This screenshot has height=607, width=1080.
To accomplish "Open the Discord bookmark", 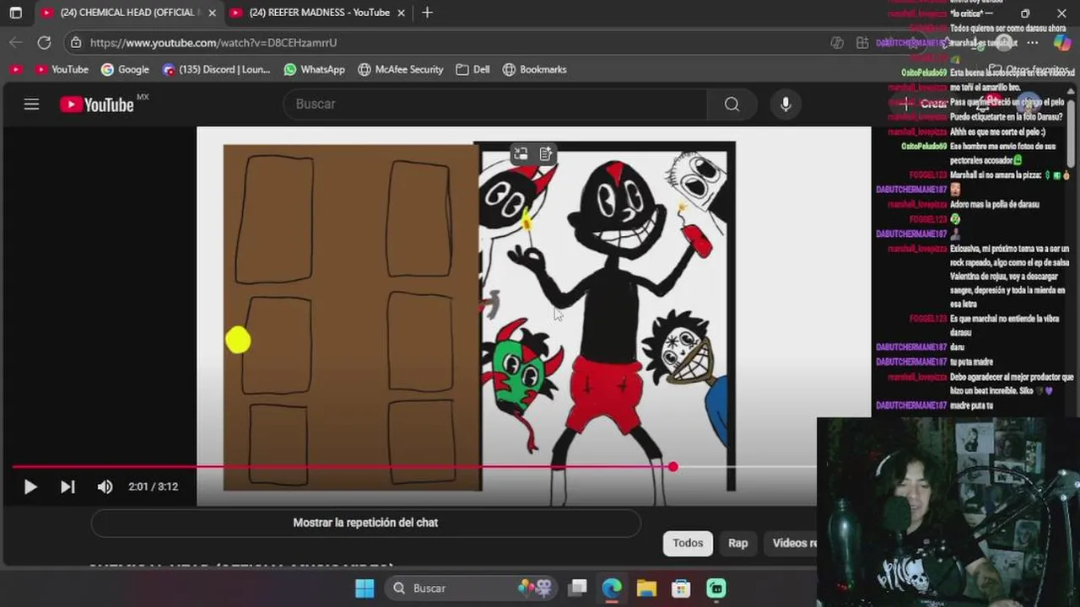I will (x=216, y=69).
